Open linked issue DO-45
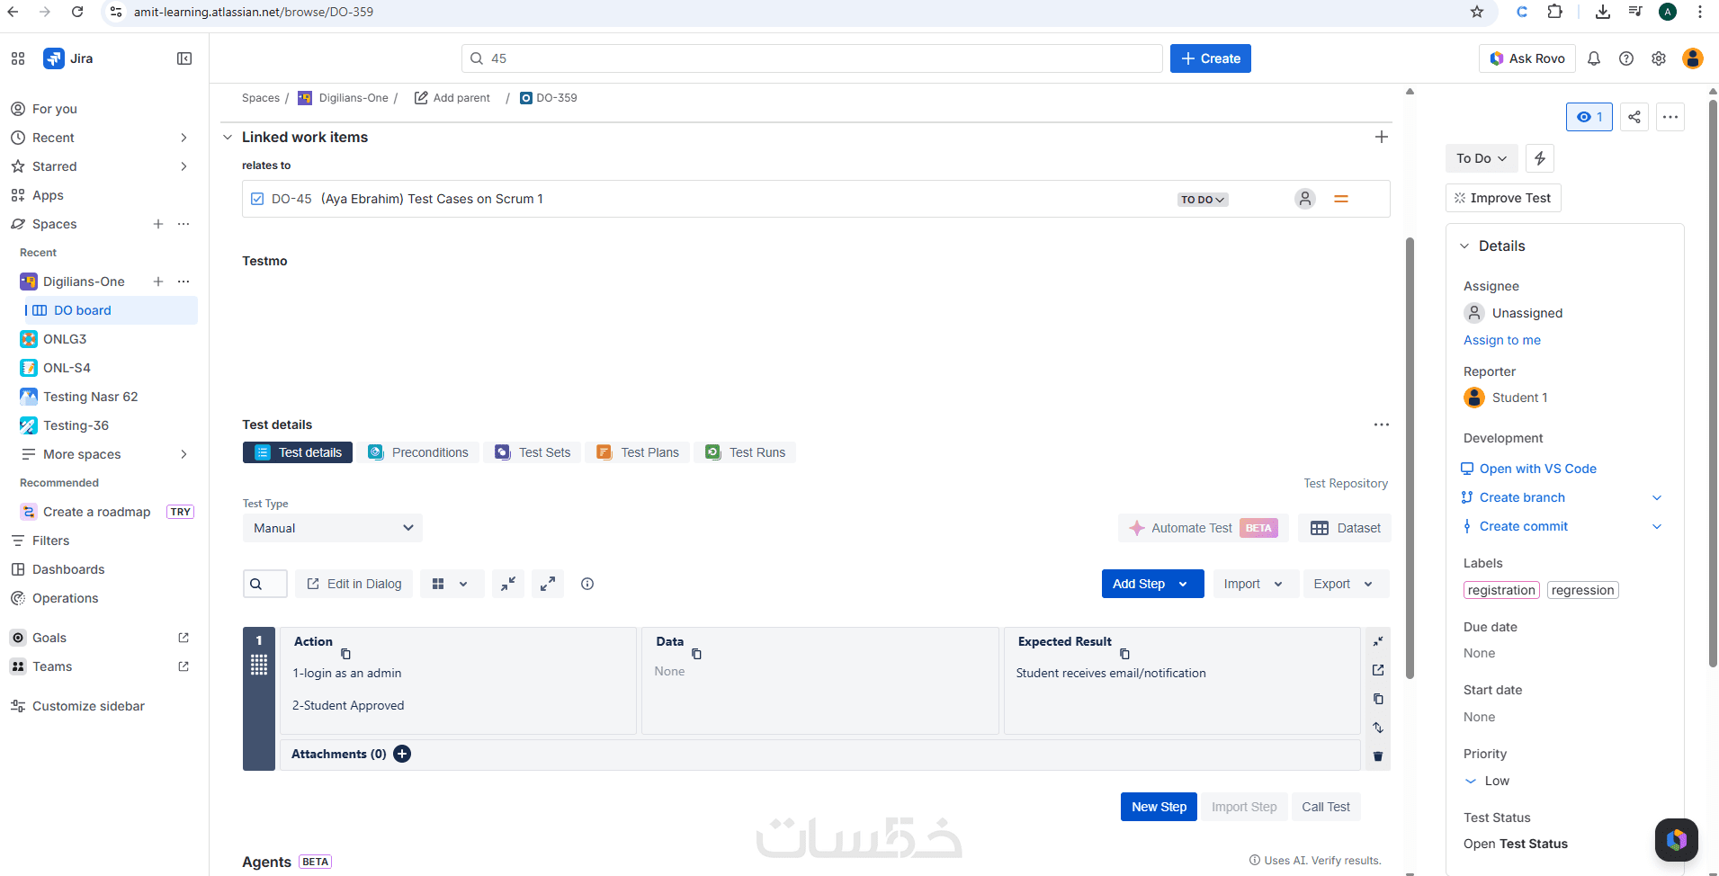The width and height of the screenshot is (1719, 876). tap(291, 199)
